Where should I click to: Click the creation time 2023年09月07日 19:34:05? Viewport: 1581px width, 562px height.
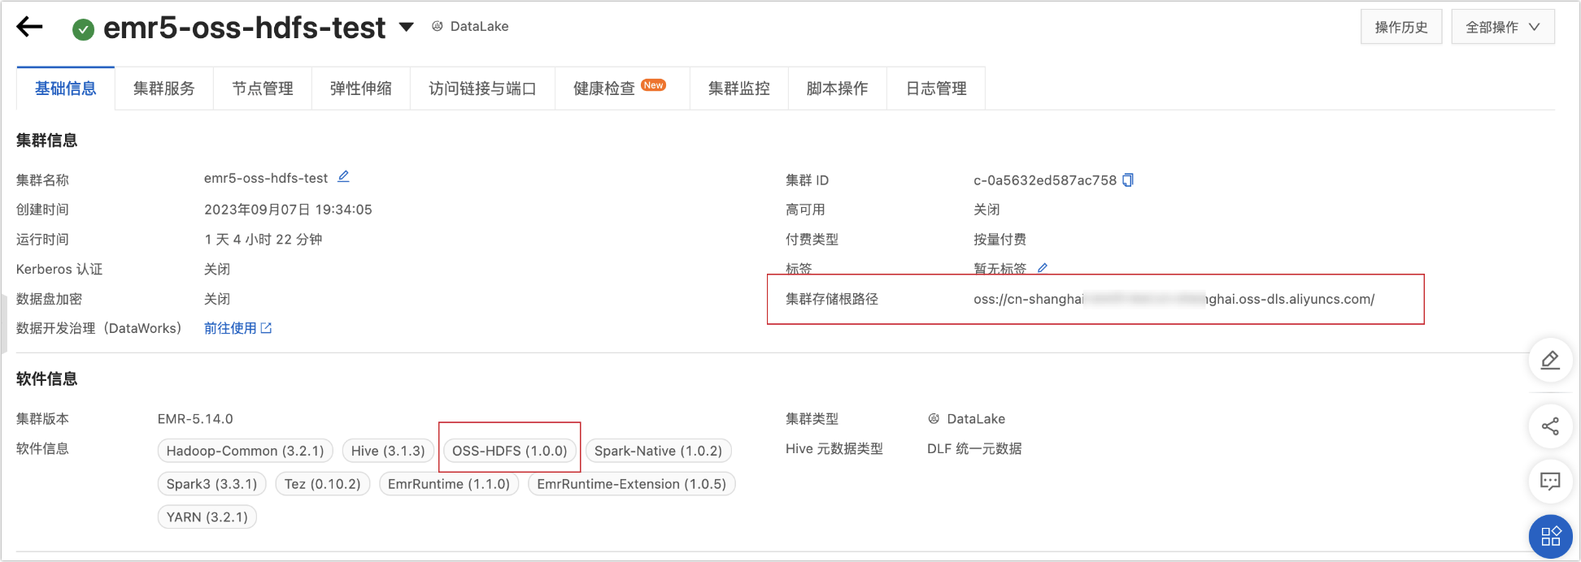coord(288,210)
